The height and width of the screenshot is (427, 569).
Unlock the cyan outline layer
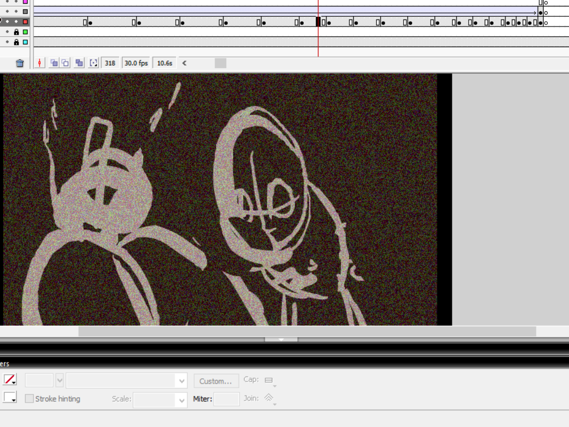[16, 42]
